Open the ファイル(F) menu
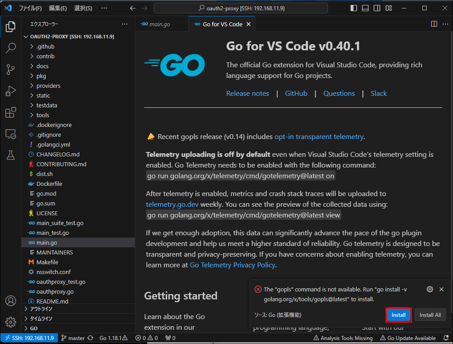 point(30,8)
